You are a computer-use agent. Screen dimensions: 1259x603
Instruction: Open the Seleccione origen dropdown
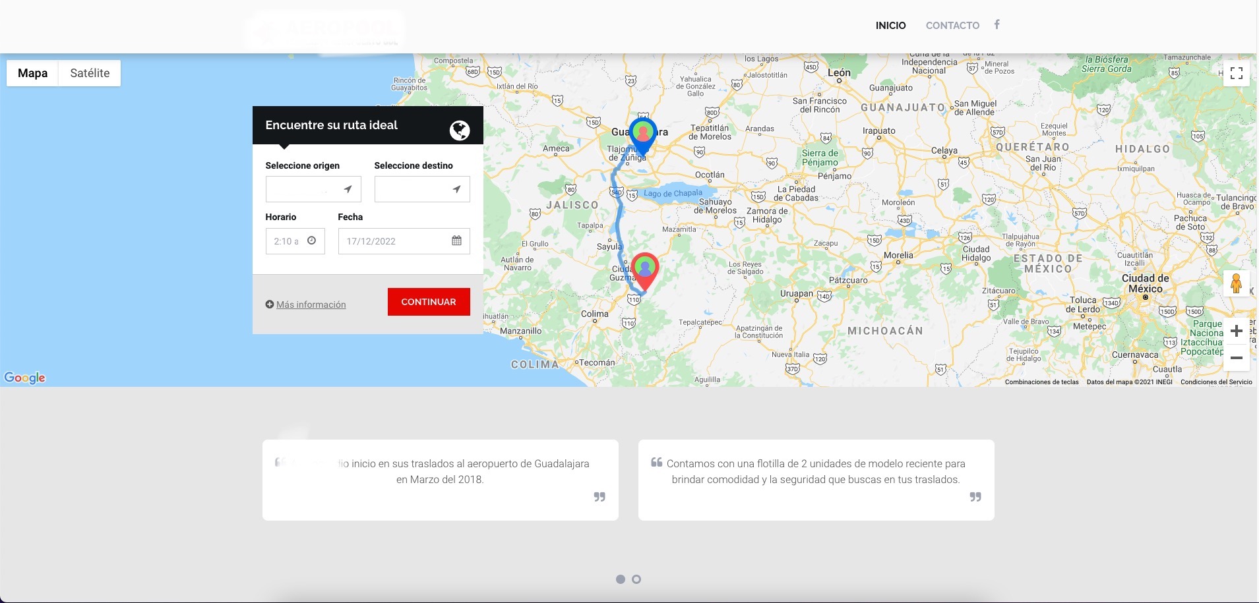pyautogui.click(x=313, y=189)
